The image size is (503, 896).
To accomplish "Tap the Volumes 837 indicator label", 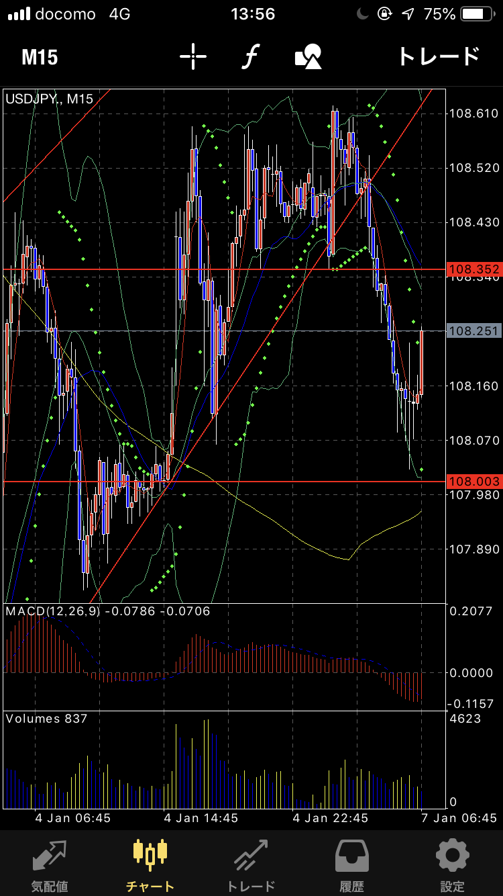I will (x=47, y=719).
